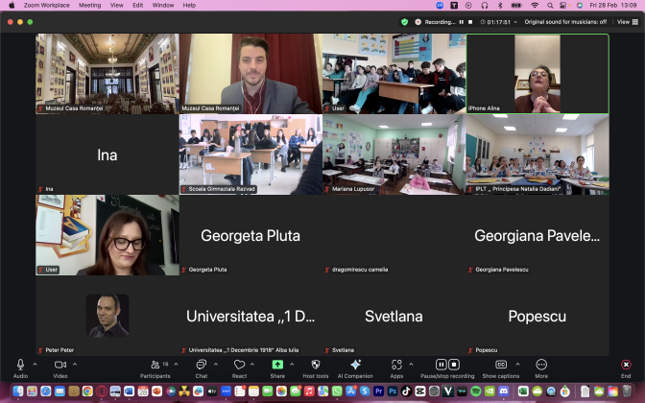Click the Show captions CC icon

point(501,366)
